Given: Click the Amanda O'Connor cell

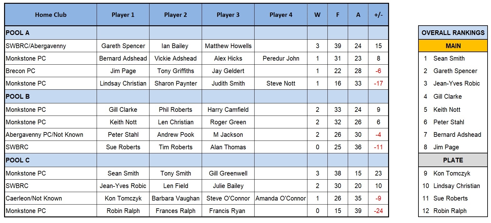Looking at the screenshot, I should pyautogui.click(x=281, y=198).
